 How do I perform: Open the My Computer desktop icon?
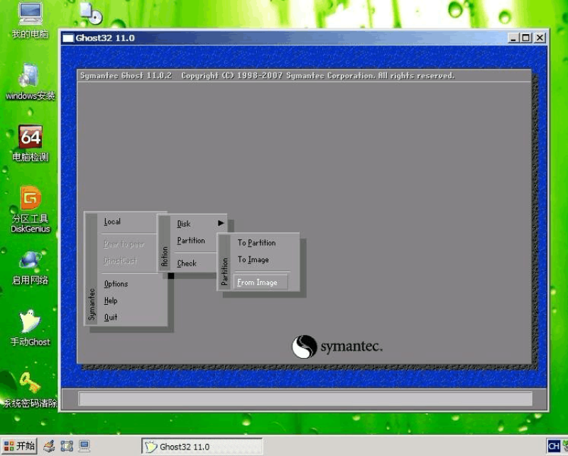point(31,20)
